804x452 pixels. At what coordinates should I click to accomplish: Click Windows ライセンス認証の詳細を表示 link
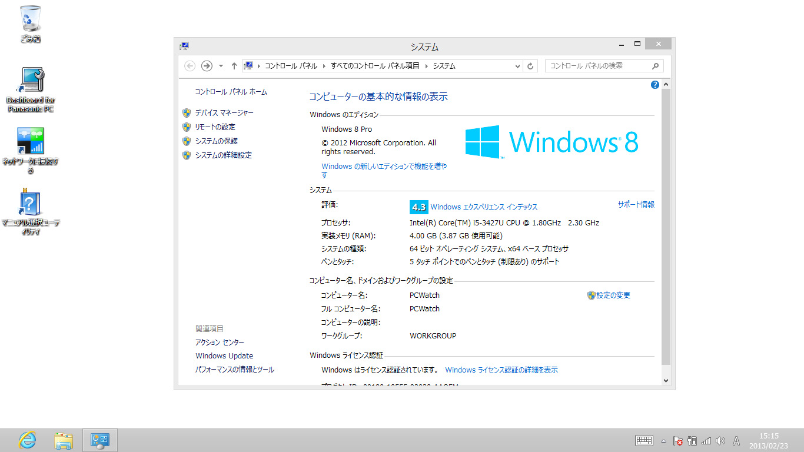click(x=501, y=370)
